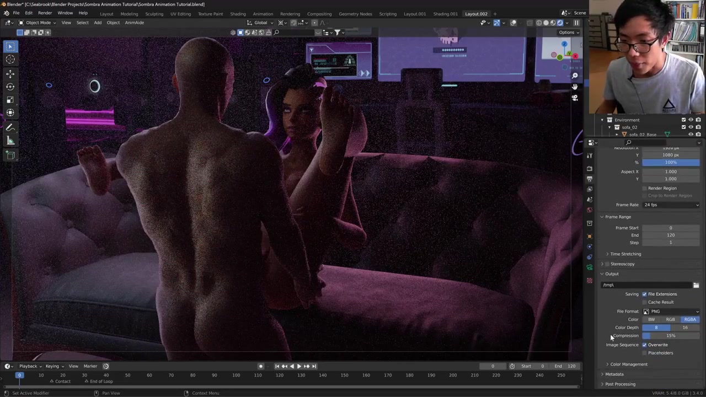Switch to the Compositing workspace tab
706x397 pixels.
319,14
